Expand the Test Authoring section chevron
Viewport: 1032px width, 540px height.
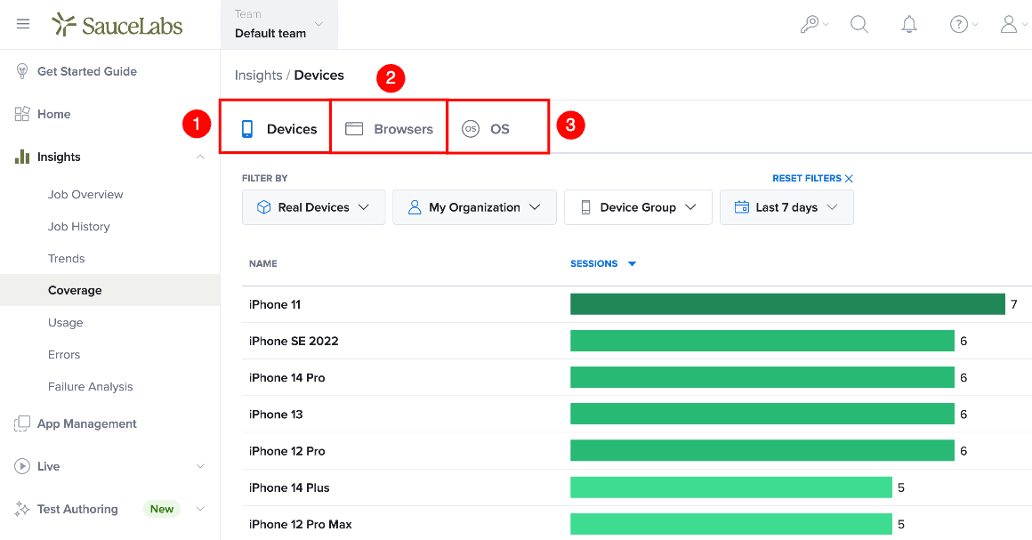(200, 509)
